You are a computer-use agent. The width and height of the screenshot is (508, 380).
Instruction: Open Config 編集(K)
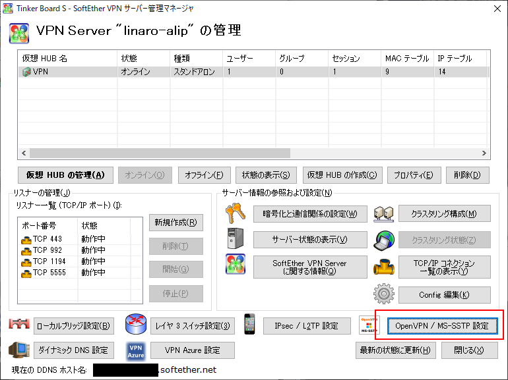(x=444, y=295)
